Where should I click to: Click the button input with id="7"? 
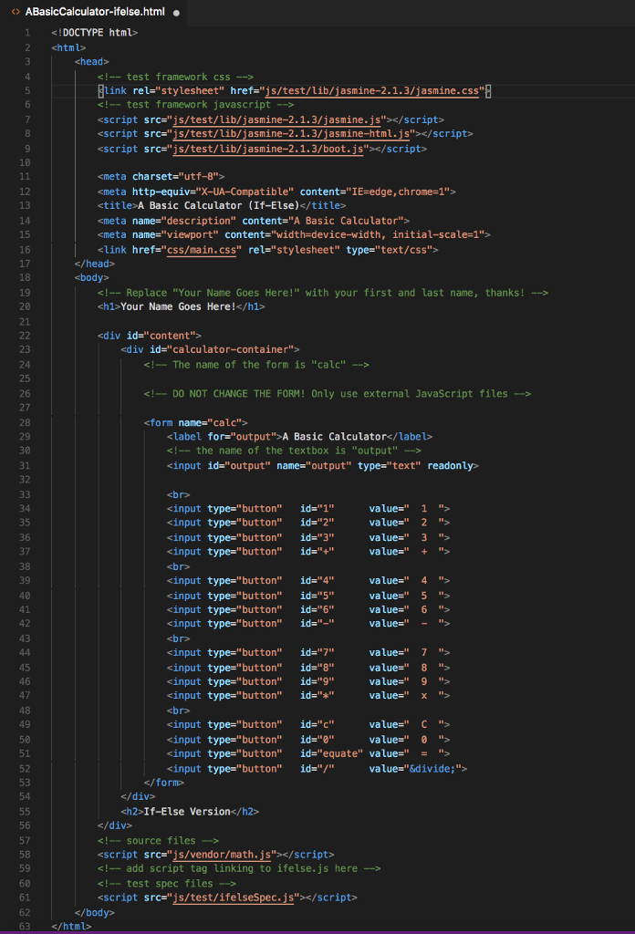[308, 653]
